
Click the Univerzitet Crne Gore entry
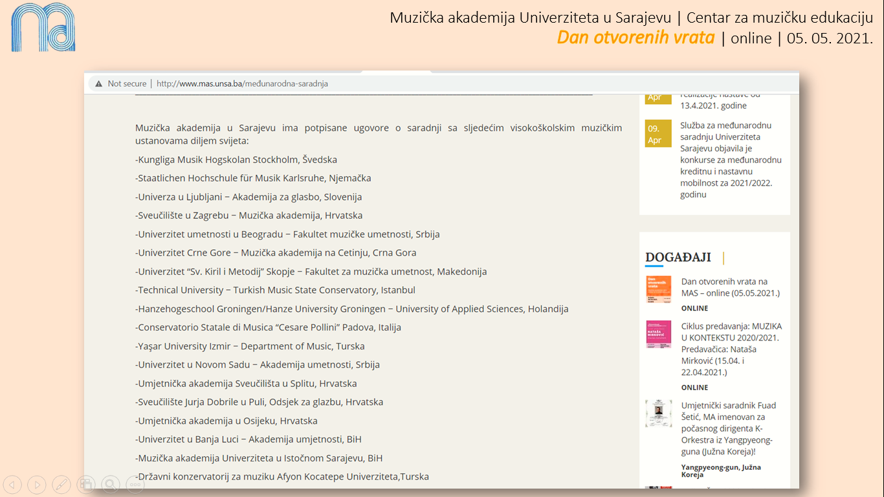click(x=276, y=253)
